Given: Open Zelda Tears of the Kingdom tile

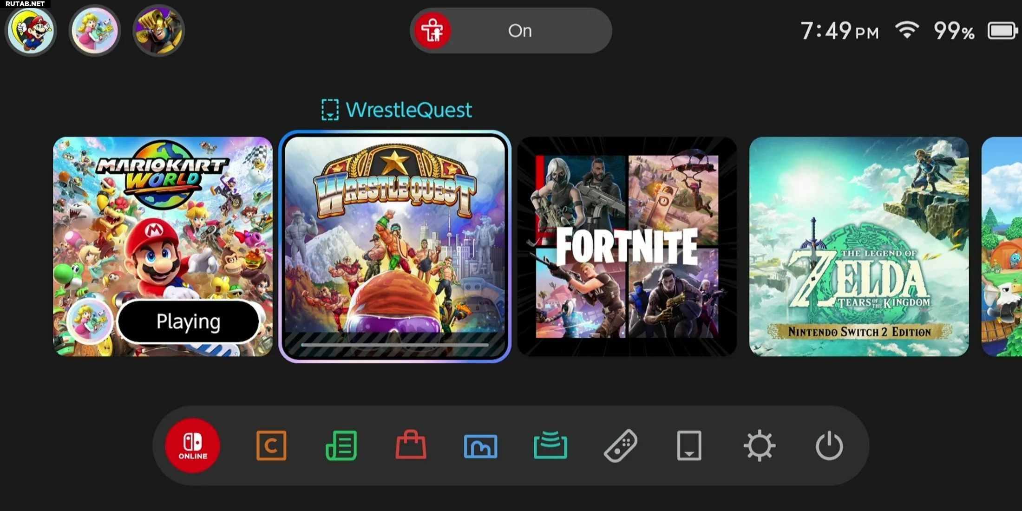Looking at the screenshot, I should click(859, 247).
